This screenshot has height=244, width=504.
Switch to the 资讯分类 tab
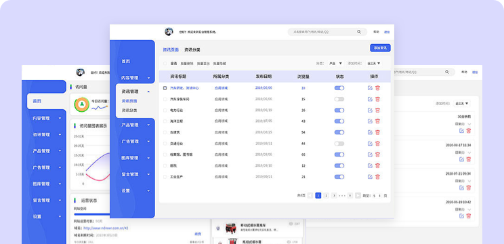192,50
